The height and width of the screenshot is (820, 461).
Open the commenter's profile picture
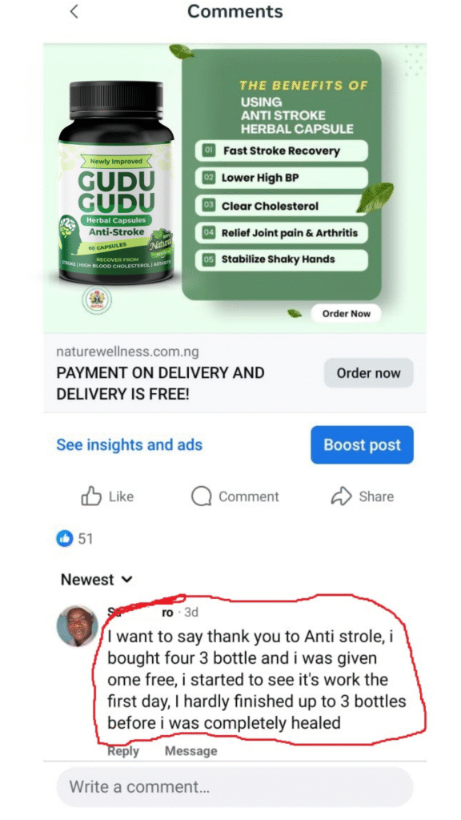[78, 626]
